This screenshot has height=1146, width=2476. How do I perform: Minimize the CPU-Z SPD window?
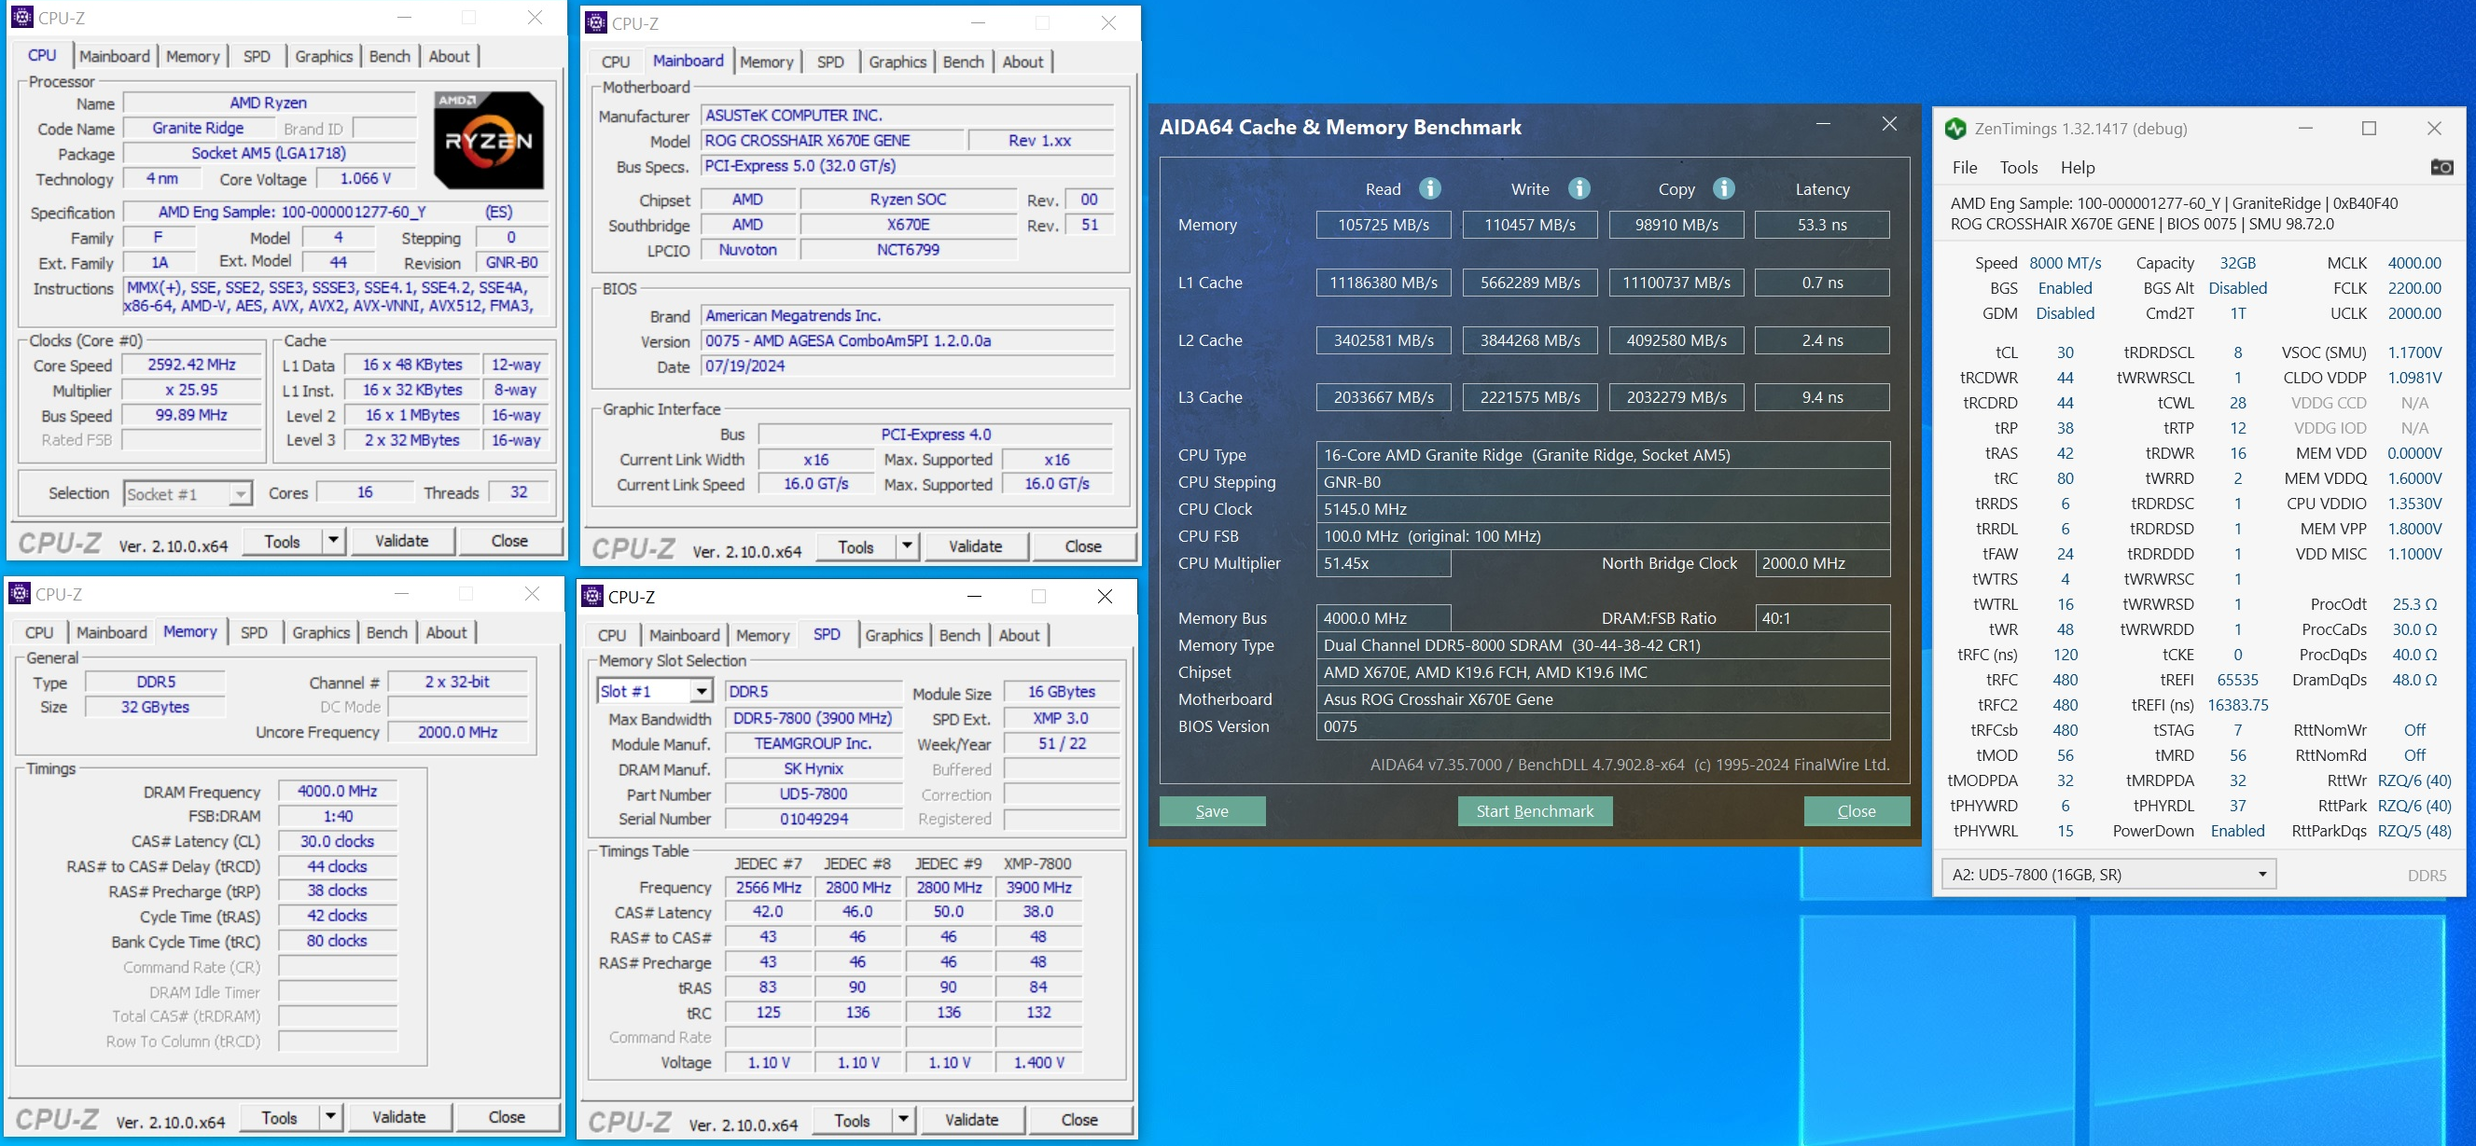click(x=974, y=596)
